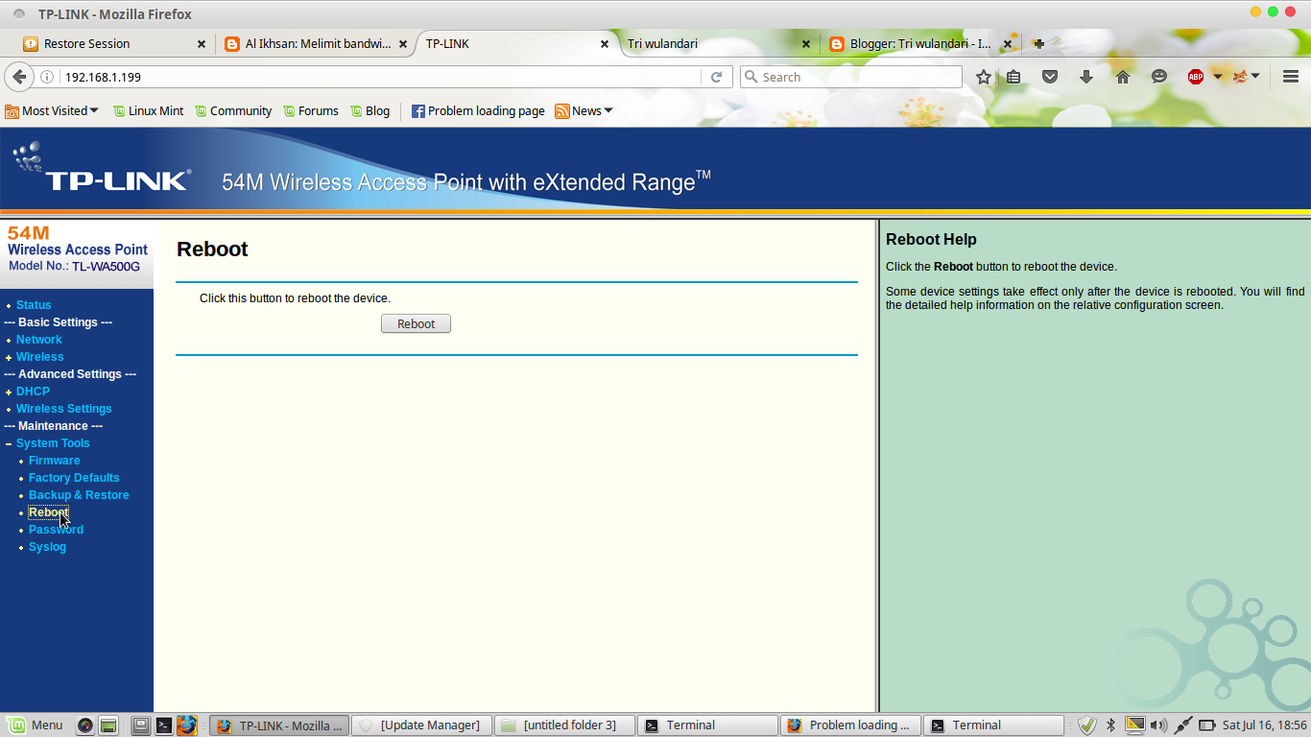Open dropdown arrow next to fox extension
The height and width of the screenshot is (737, 1311).
[x=1255, y=76]
